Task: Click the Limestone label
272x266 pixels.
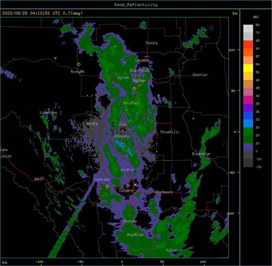Action: coord(48,112)
